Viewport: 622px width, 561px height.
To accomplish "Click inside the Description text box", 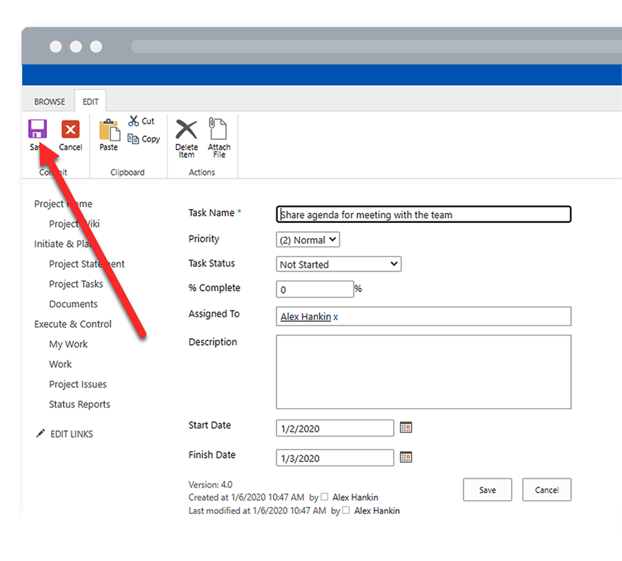I will coord(423,371).
